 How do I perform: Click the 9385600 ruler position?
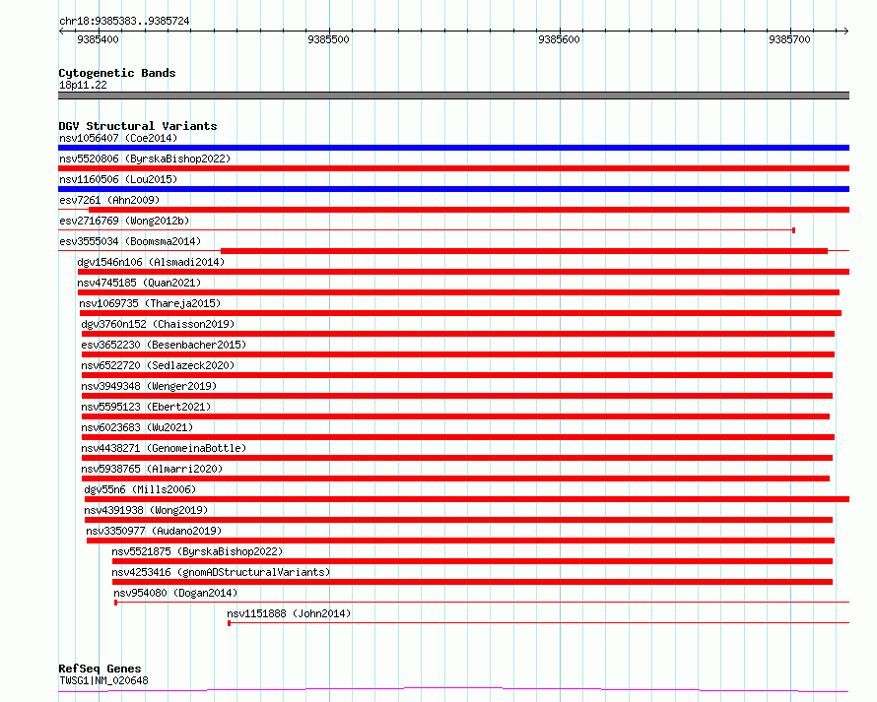pyautogui.click(x=559, y=39)
